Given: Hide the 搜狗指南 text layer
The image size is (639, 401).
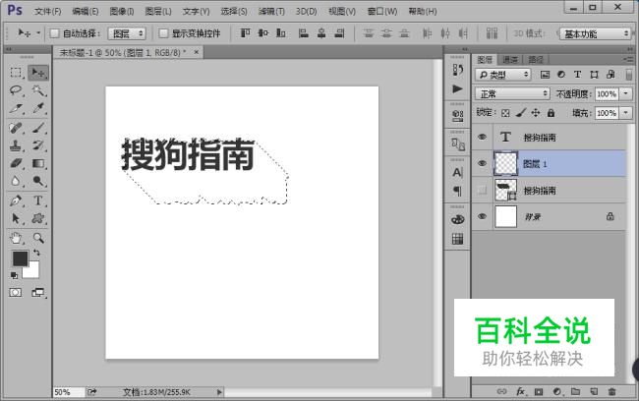Looking at the screenshot, I should [x=482, y=138].
